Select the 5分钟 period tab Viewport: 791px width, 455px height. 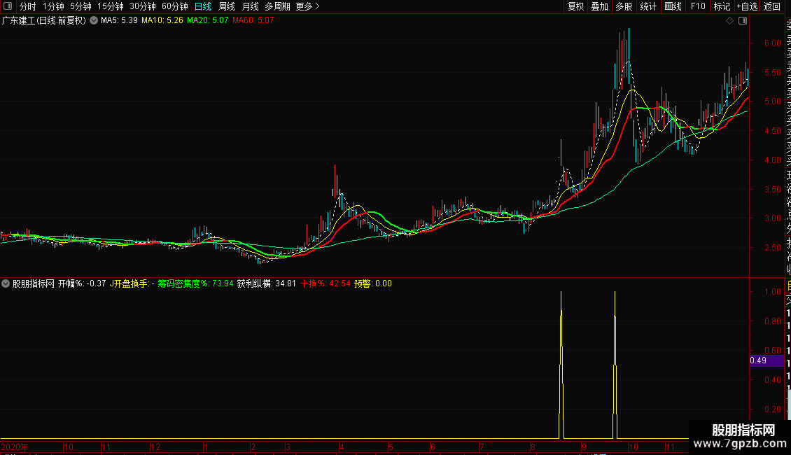point(80,6)
